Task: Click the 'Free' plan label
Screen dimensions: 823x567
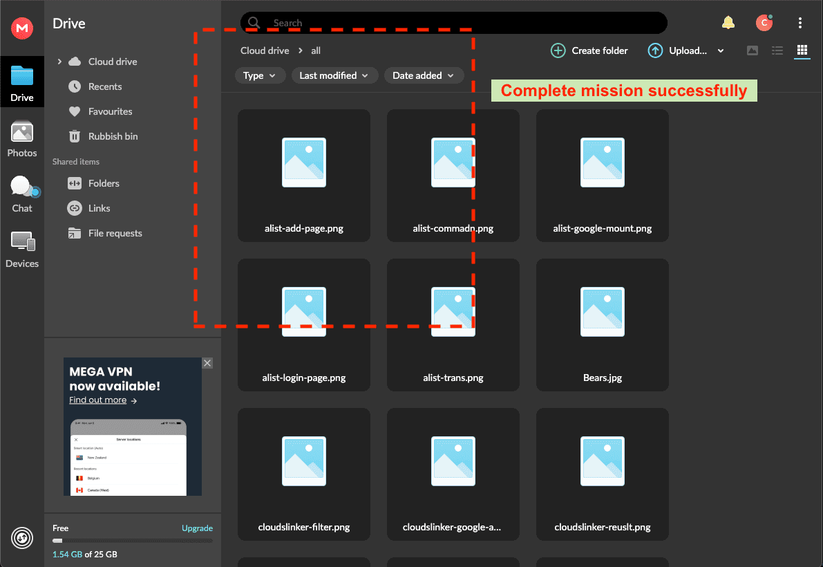Action: [x=60, y=528]
